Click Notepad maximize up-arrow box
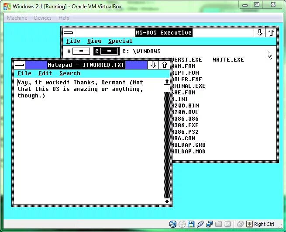 pyautogui.click(x=164, y=65)
